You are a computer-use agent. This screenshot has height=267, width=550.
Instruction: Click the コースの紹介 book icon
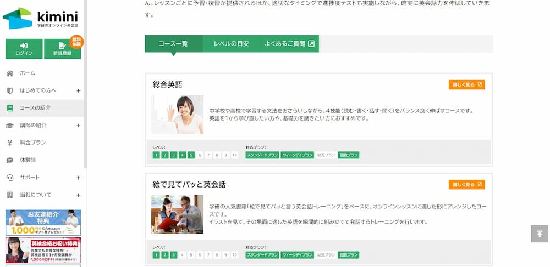click(10, 108)
